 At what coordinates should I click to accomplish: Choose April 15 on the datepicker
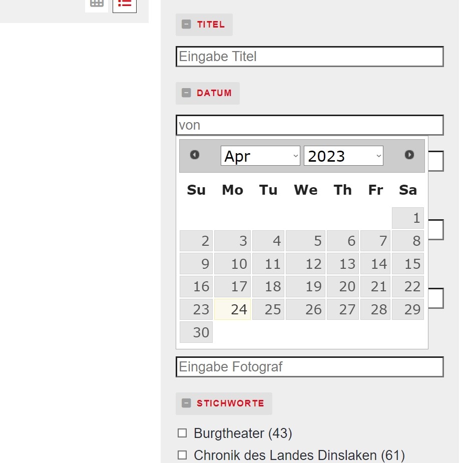pos(408,264)
